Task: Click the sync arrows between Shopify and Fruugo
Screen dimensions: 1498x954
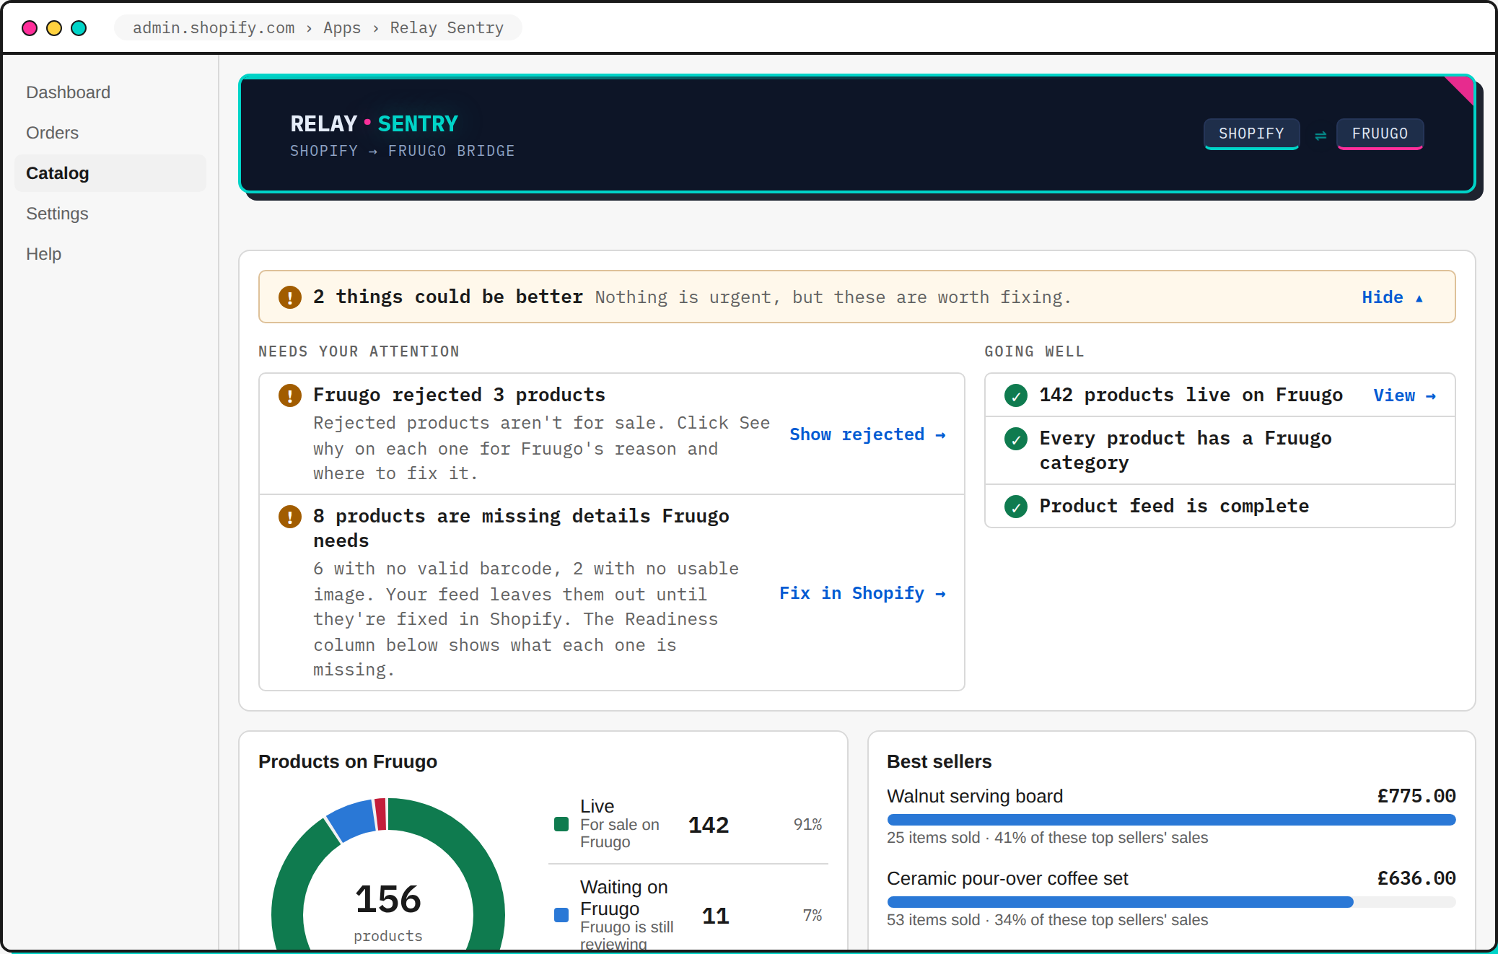Action: [x=1320, y=135]
